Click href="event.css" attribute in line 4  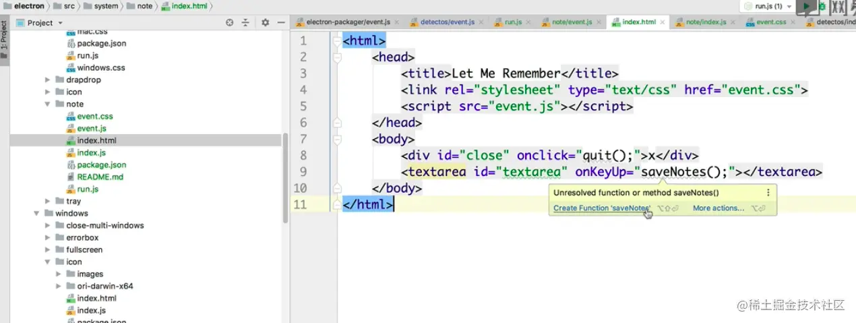tap(742, 90)
